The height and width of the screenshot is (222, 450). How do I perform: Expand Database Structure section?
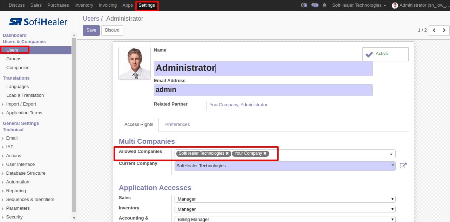(x=26, y=173)
